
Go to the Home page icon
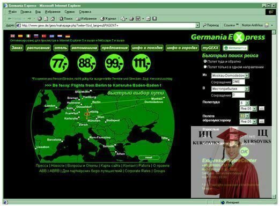[53, 18]
